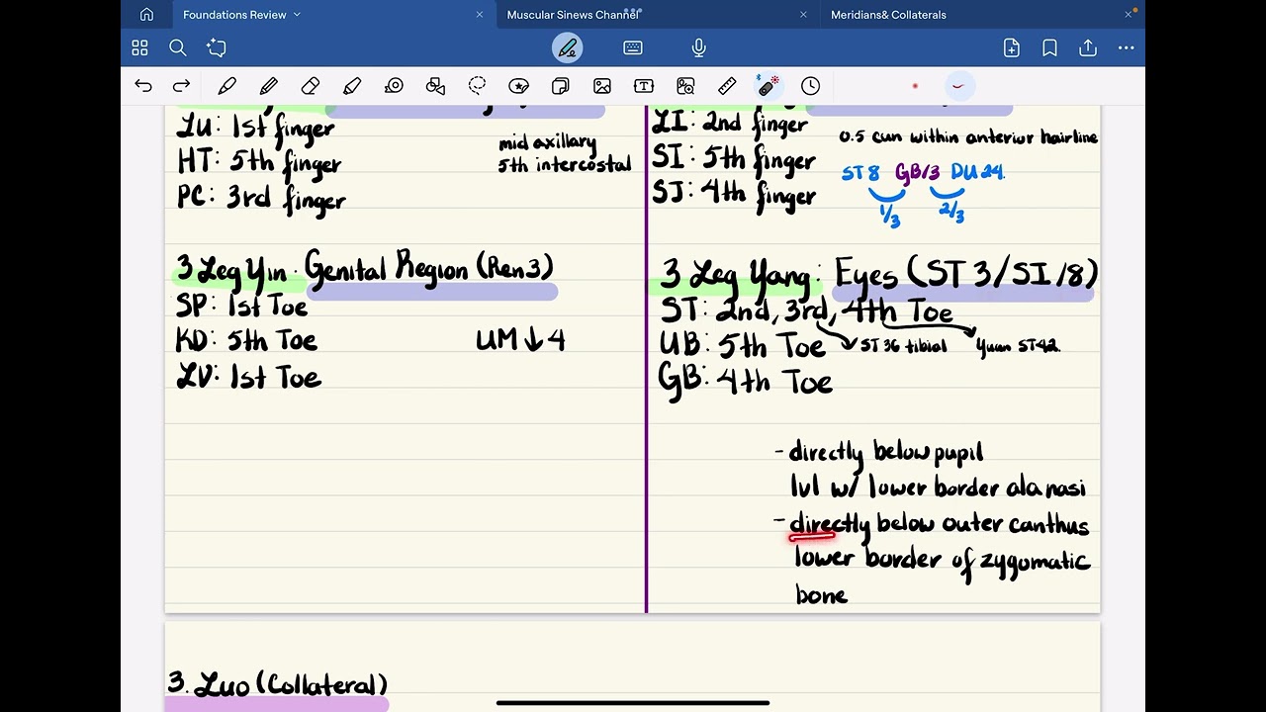Select the Pencil tool

[x=269, y=86]
